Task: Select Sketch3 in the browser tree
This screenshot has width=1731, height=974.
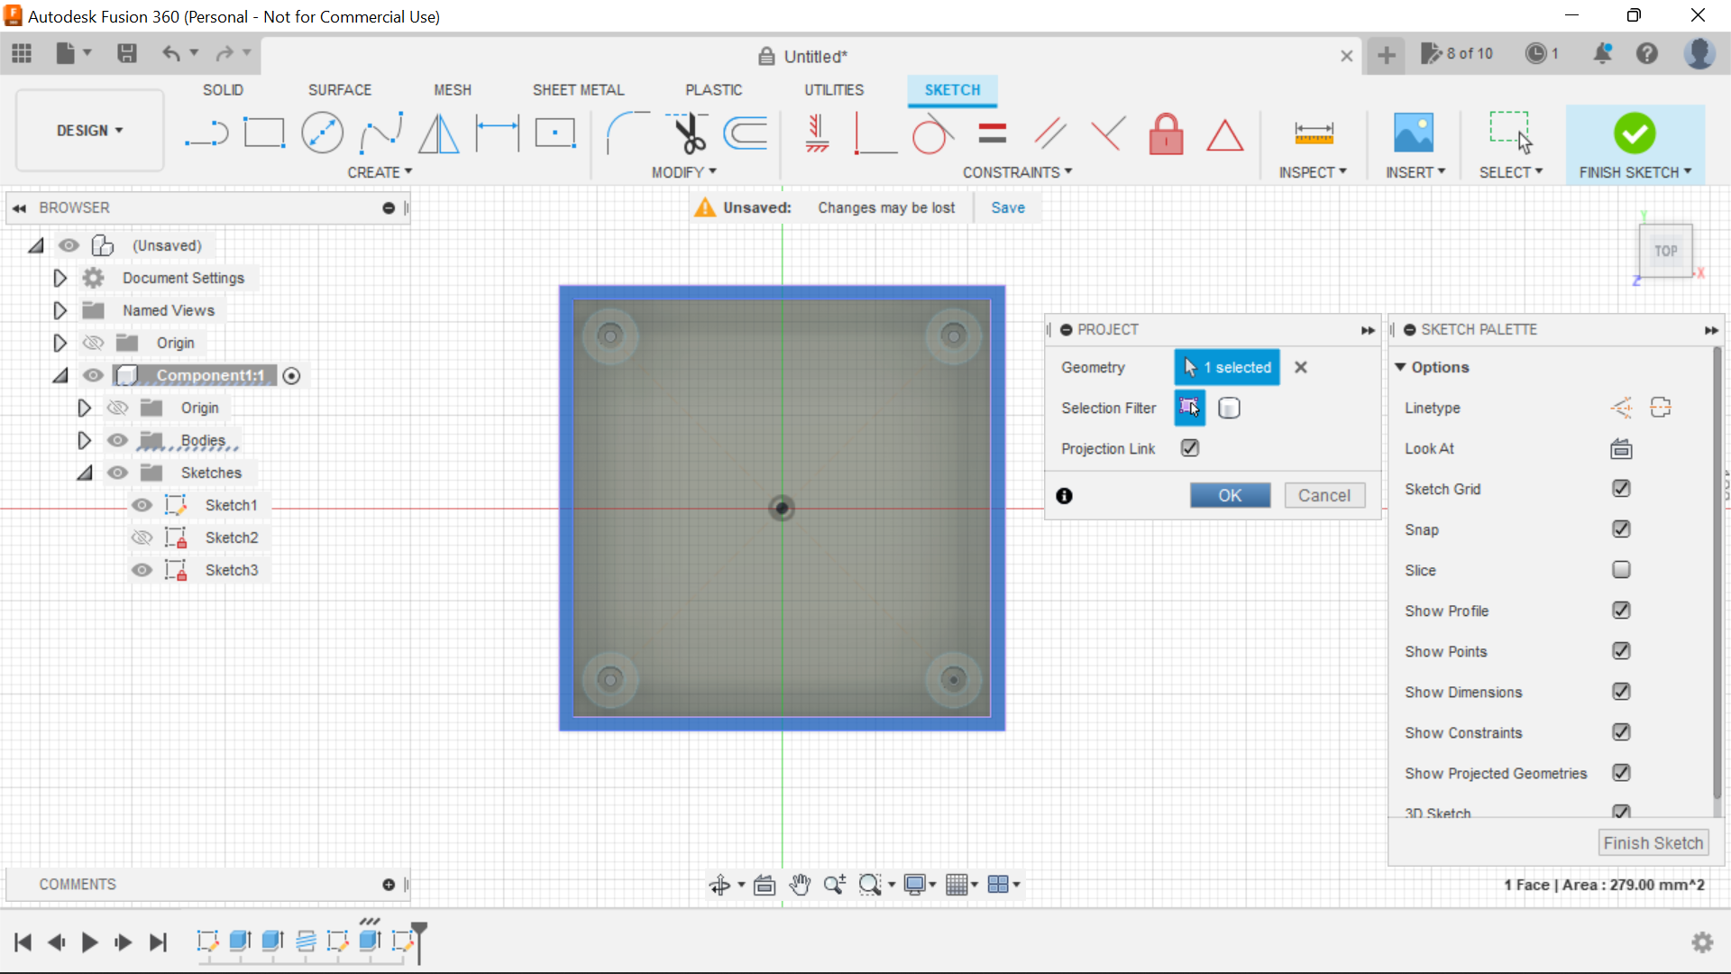Action: click(x=230, y=570)
